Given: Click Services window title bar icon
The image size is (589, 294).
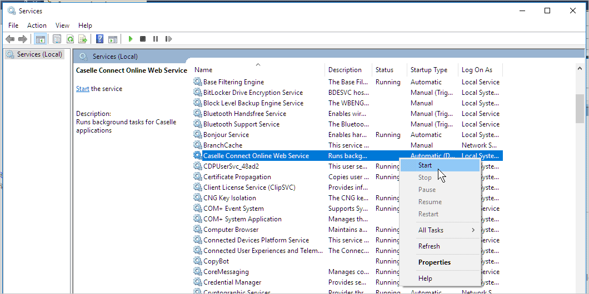Looking at the screenshot, I should tap(12, 11).
